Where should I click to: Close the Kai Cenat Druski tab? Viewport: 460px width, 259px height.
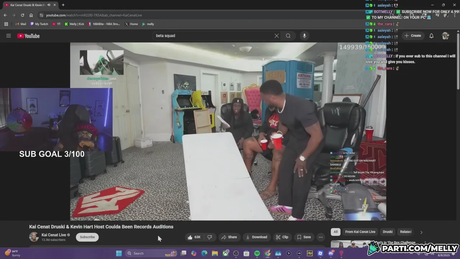pyautogui.click(x=55, y=5)
